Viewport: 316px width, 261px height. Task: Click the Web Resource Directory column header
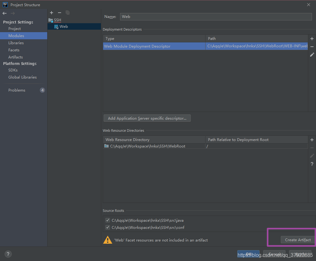click(x=154, y=139)
